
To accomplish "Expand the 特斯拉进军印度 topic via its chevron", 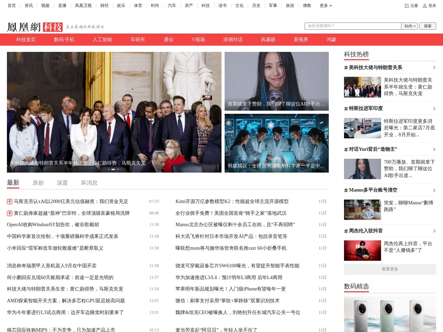I will click(434, 109).
